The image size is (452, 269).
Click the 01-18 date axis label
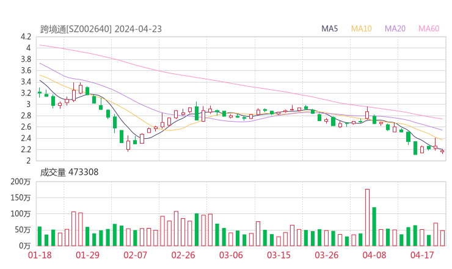click(x=40, y=255)
